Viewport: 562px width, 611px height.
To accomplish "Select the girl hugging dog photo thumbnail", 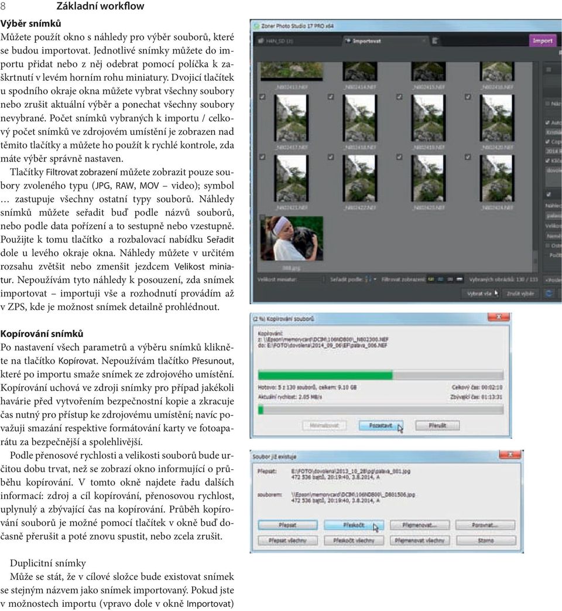I will (292, 238).
